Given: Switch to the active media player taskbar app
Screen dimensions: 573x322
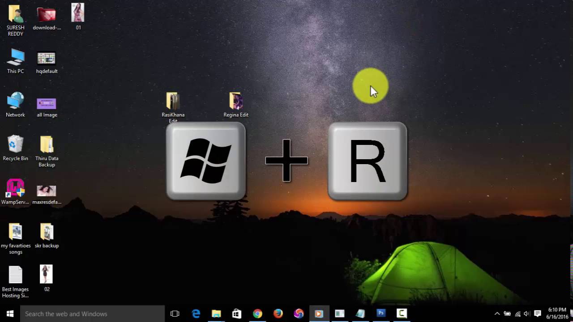Looking at the screenshot, I should pyautogui.click(x=319, y=314).
